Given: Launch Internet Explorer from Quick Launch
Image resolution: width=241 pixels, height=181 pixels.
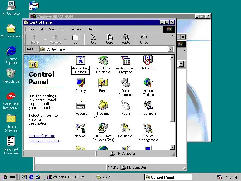Looking at the screenshot, I should [x=31, y=177].
